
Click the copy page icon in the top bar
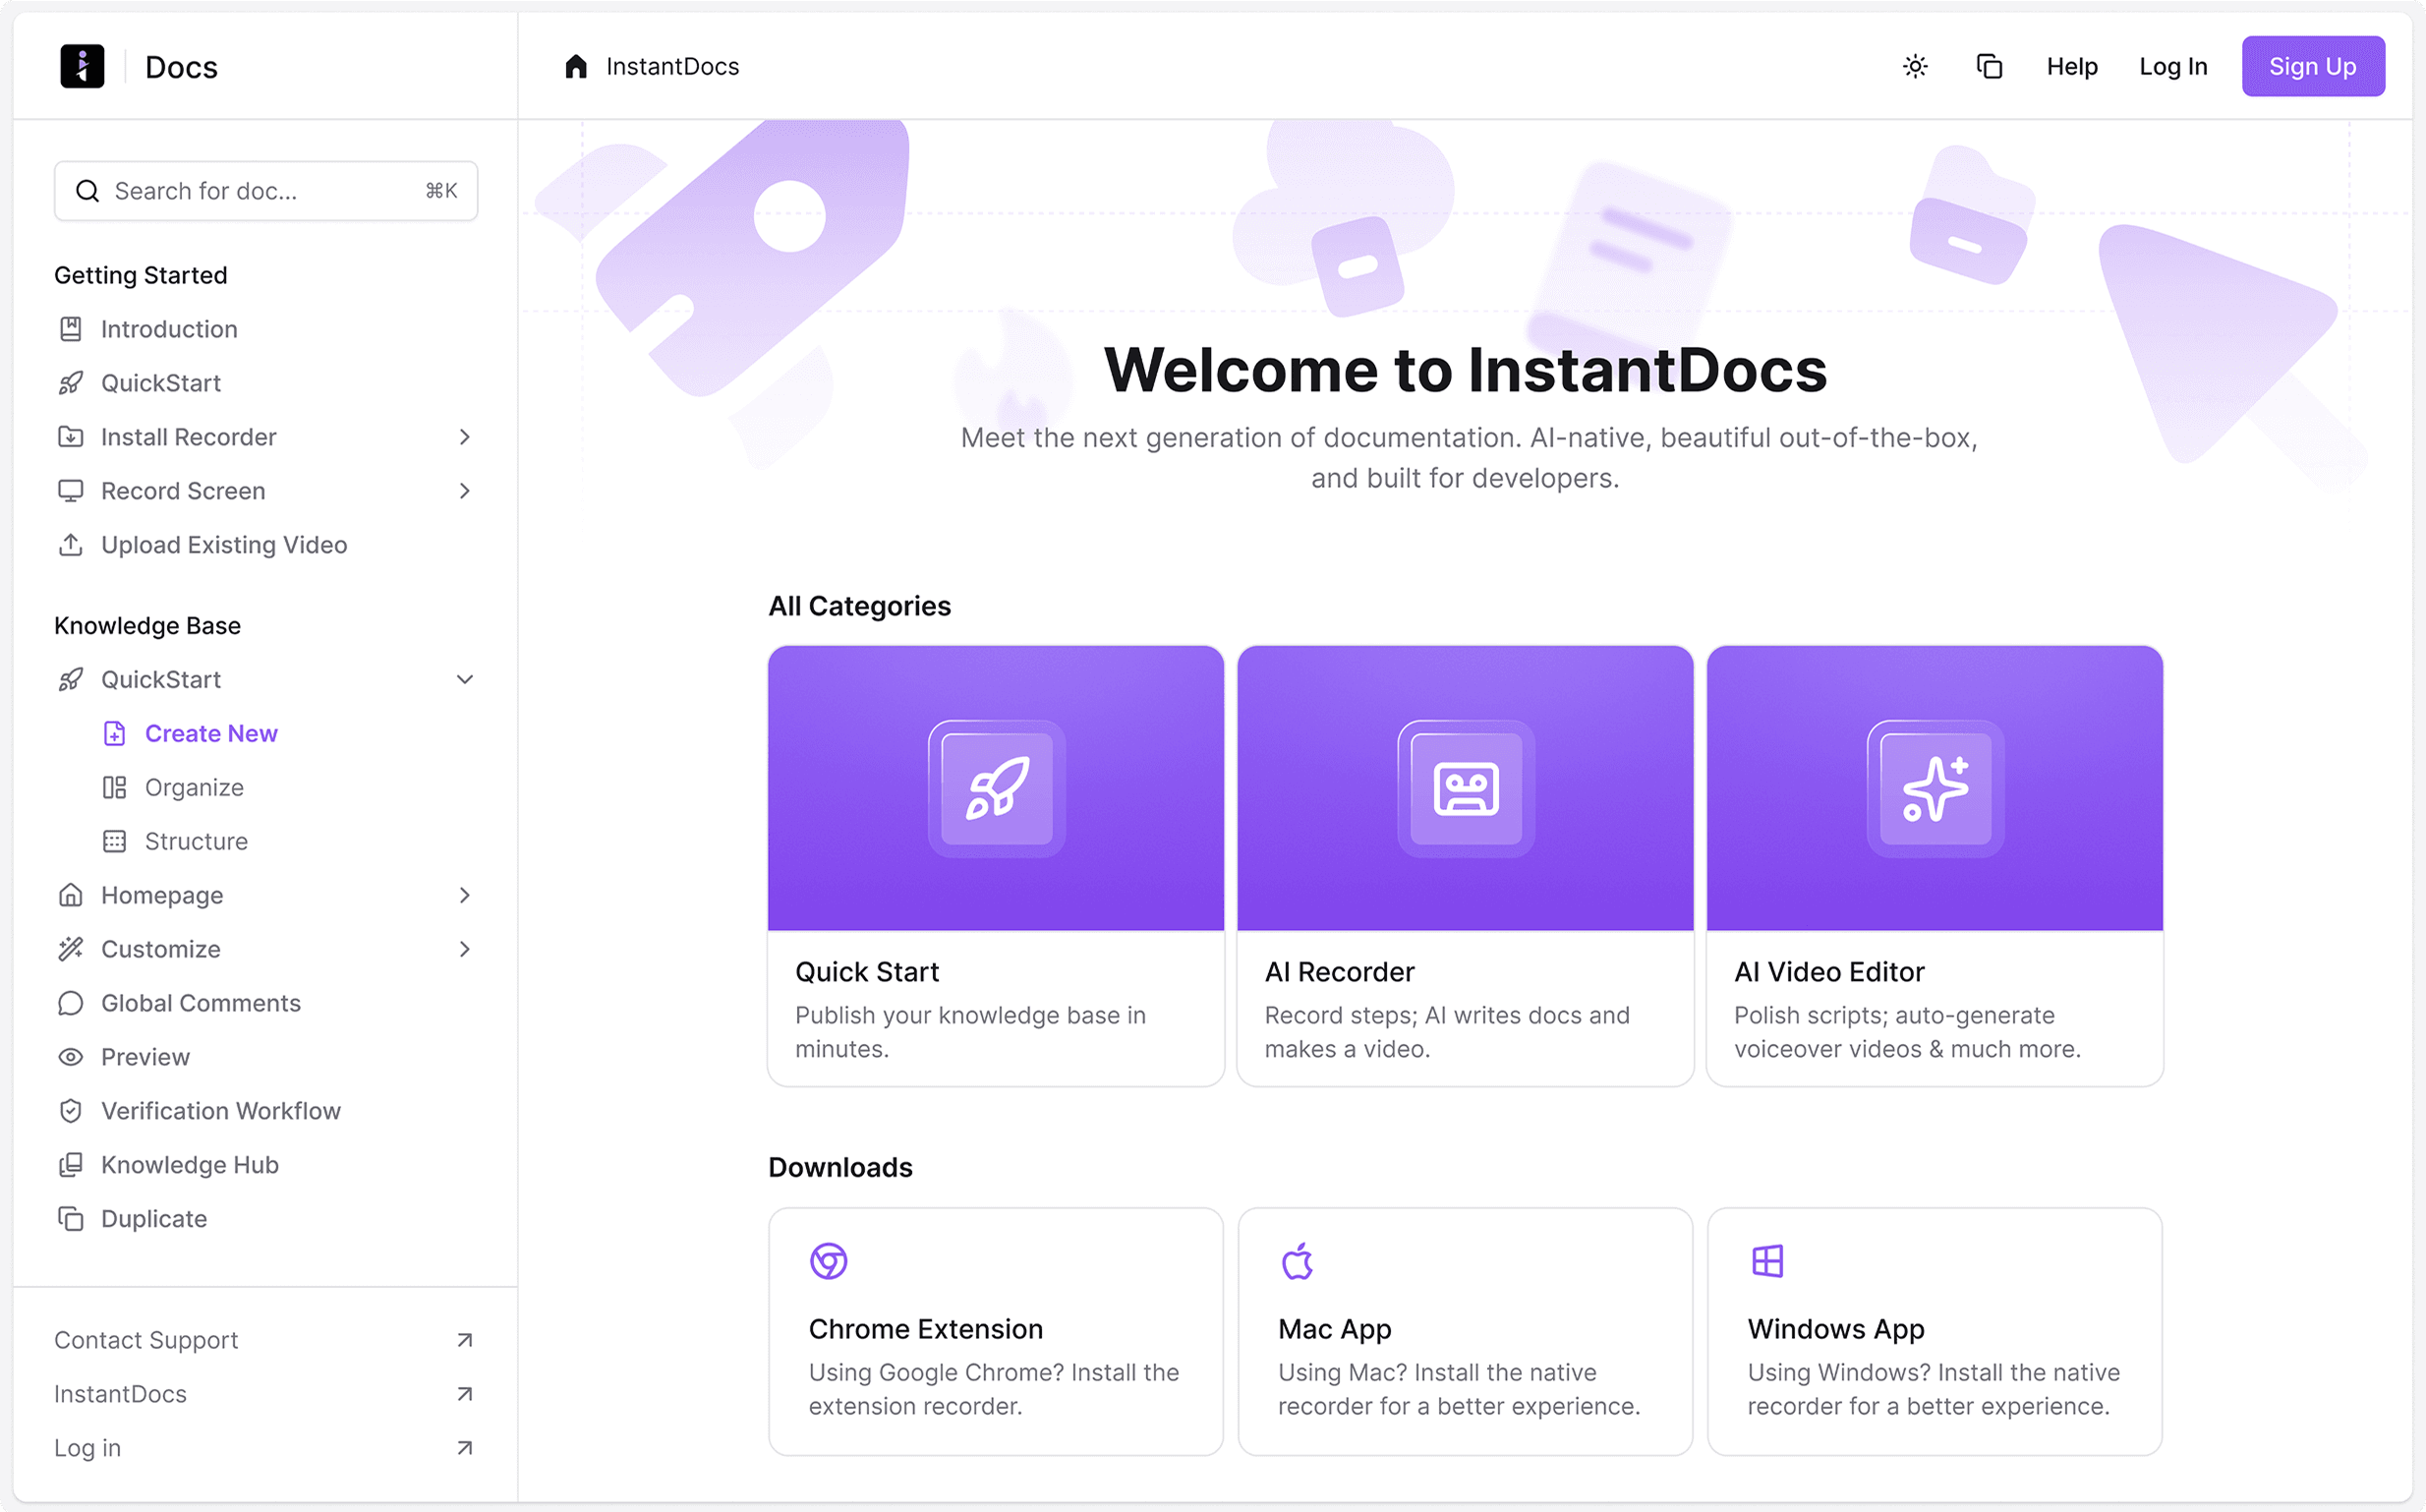click(x=1990, y=65)
